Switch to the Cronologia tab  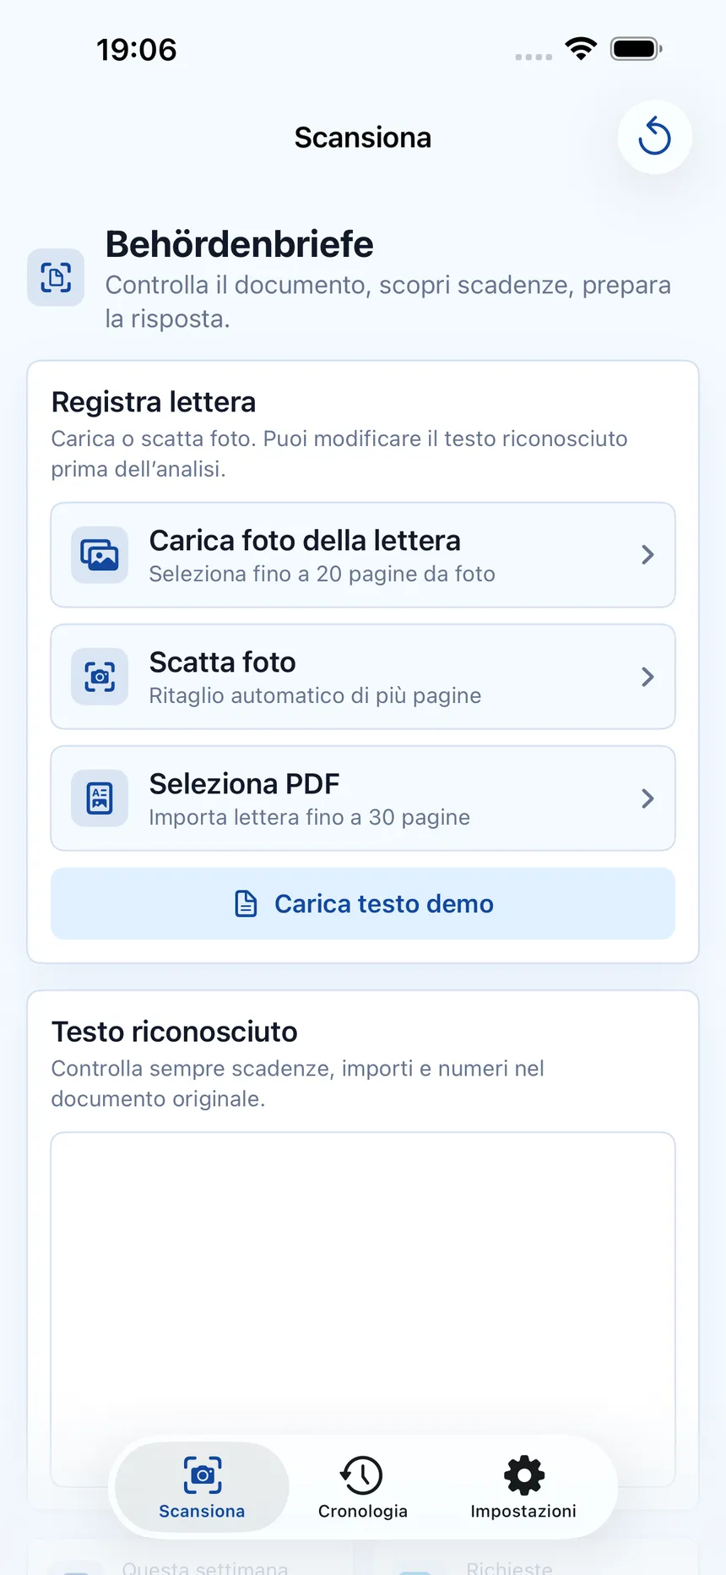(362, 1488)
